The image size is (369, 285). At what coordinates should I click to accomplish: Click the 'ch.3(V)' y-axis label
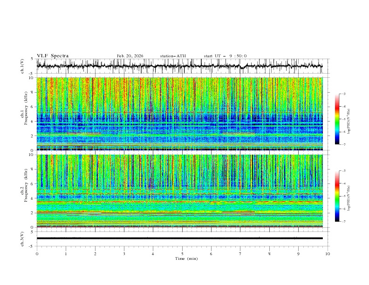click(x=22, y=239)
